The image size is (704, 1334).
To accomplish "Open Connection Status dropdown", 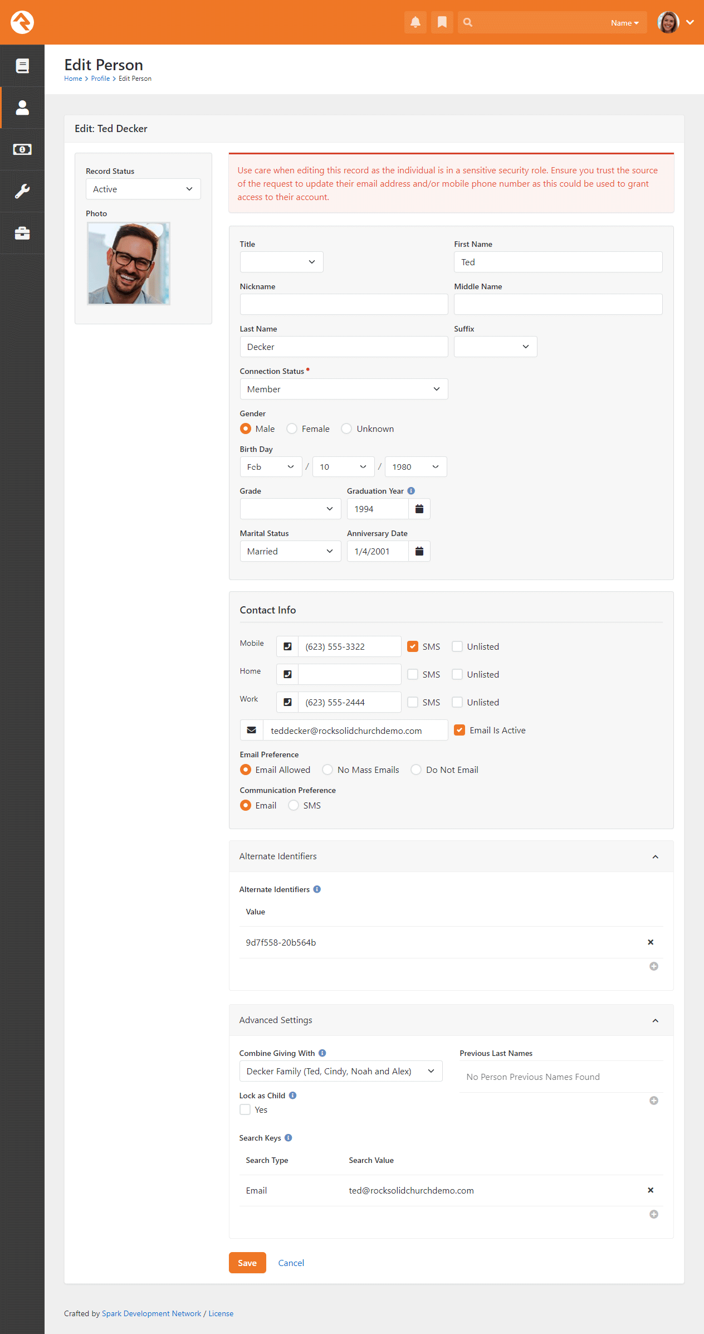I will 344,389.
